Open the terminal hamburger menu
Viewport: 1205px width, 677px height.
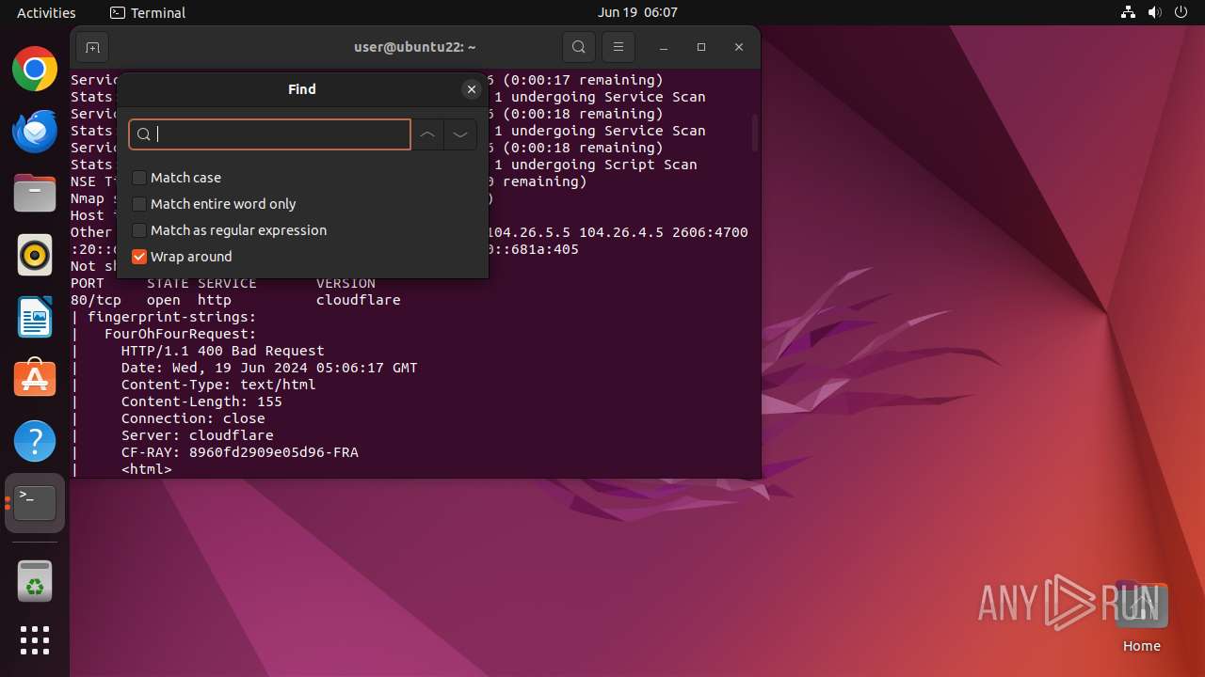[619, 47]
